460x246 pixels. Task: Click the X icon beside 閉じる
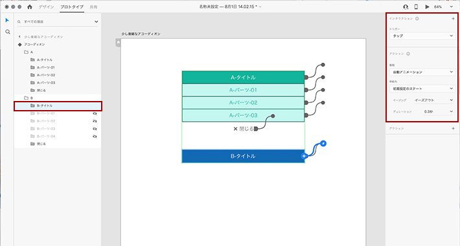pos(235,129)
